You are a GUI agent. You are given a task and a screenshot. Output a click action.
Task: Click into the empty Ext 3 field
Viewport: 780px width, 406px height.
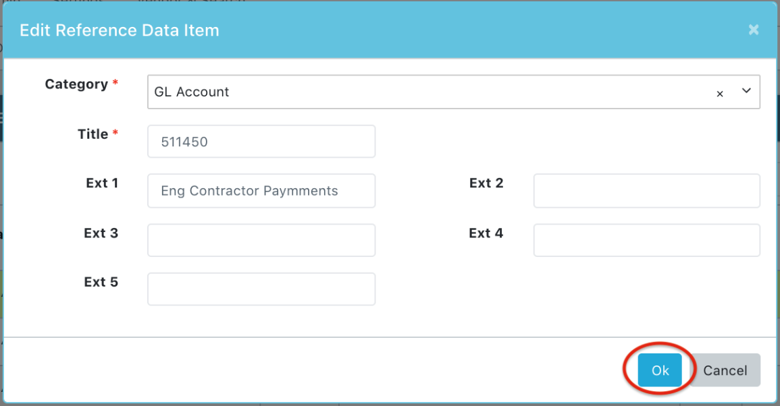(x=261, y=240)
